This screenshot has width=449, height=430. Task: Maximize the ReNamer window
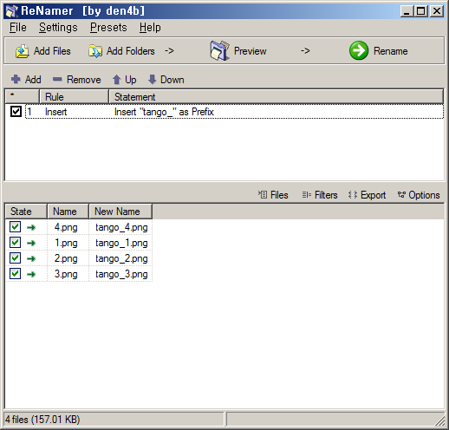(421, 11)
